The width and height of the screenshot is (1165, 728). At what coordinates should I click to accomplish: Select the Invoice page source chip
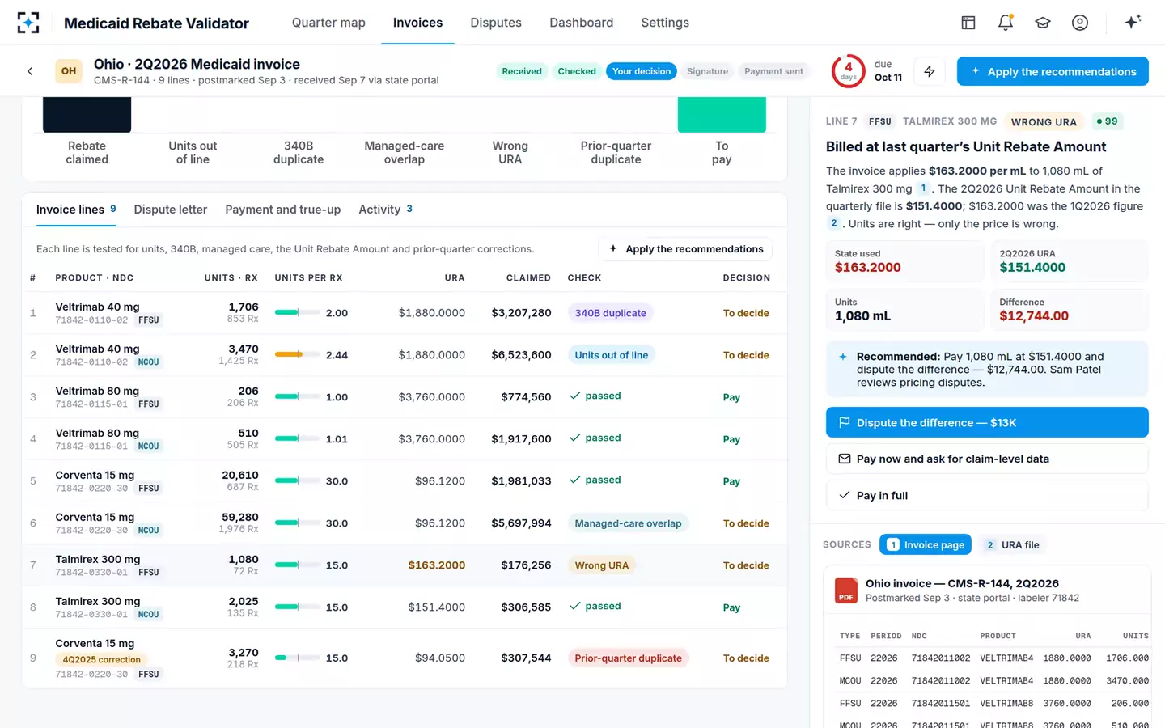[926, 545]
